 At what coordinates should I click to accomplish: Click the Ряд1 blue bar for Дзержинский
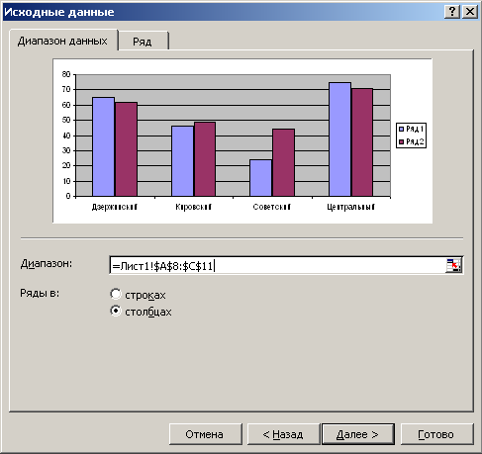click(103, 146)
